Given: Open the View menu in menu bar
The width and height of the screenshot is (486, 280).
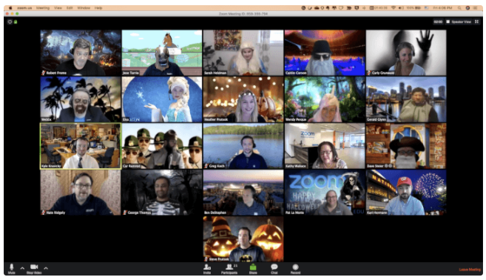Looking at the screenshot, I should 58,7.
